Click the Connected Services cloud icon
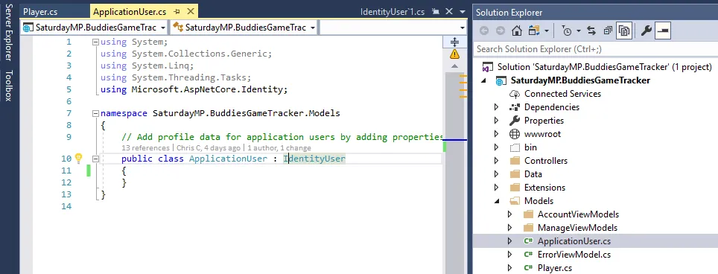The image size is (718, 274). pos(515,94)
